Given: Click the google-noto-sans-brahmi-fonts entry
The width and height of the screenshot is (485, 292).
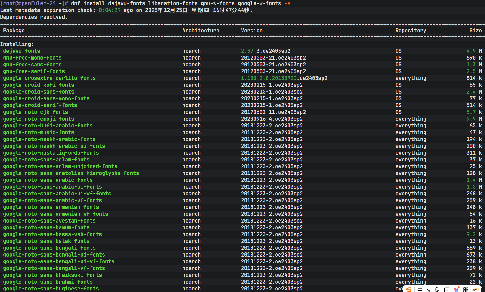Looking at the screenshot, I should tap(48, 282).
